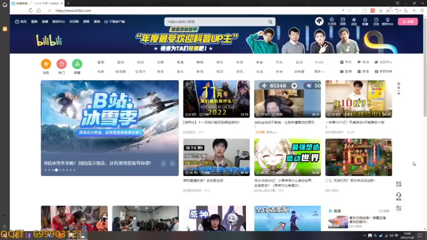
Task: Select the 知识 category
Action: 220,71
